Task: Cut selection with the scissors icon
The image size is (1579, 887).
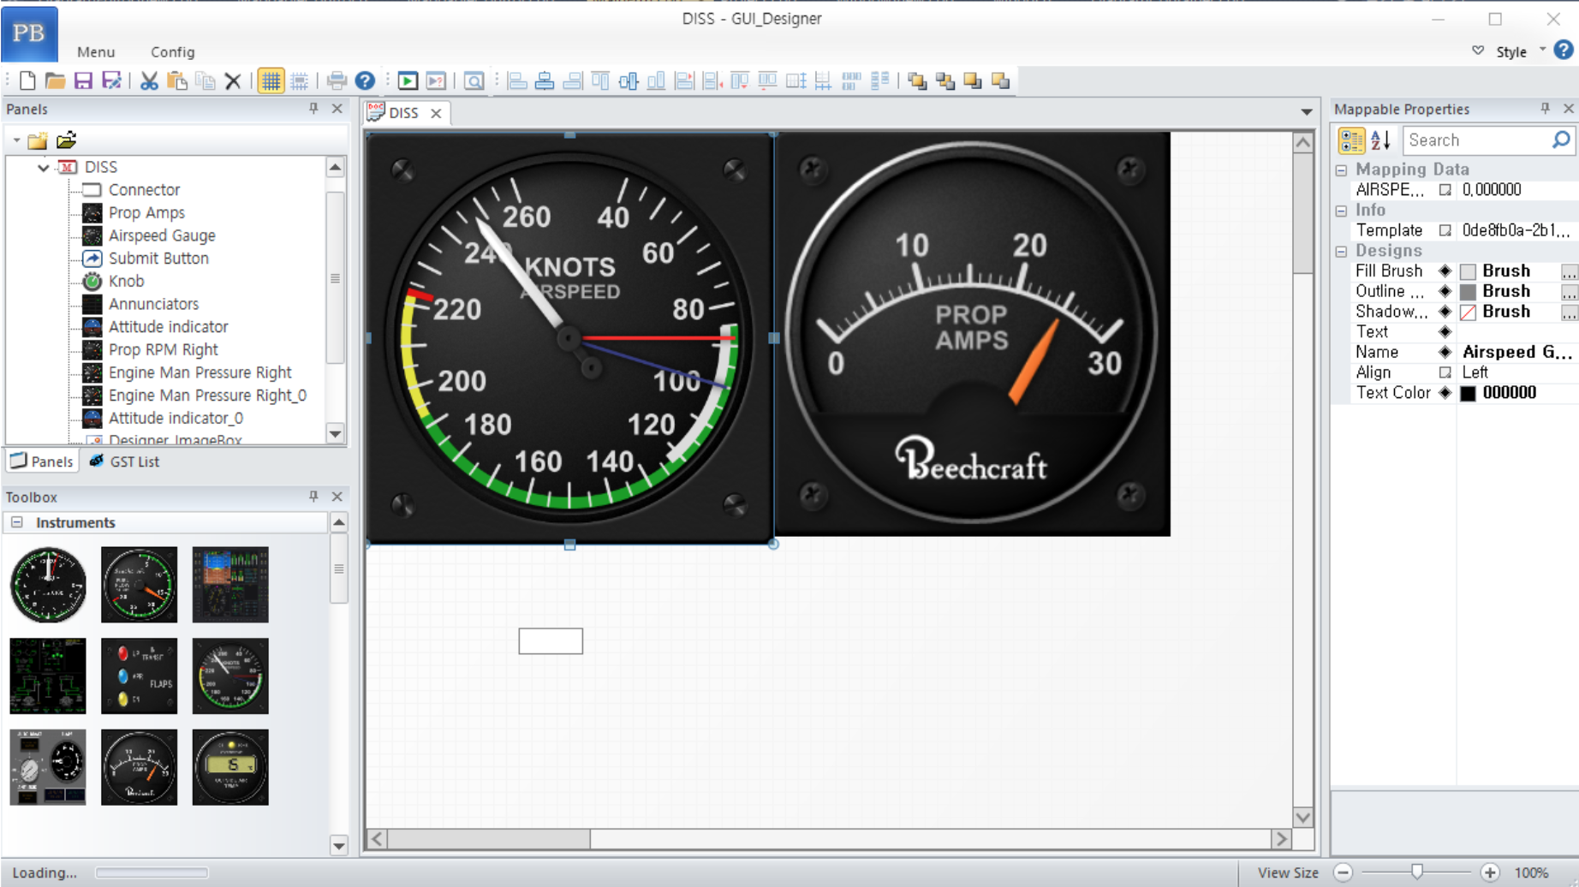Action: click(x=149, y=80)
